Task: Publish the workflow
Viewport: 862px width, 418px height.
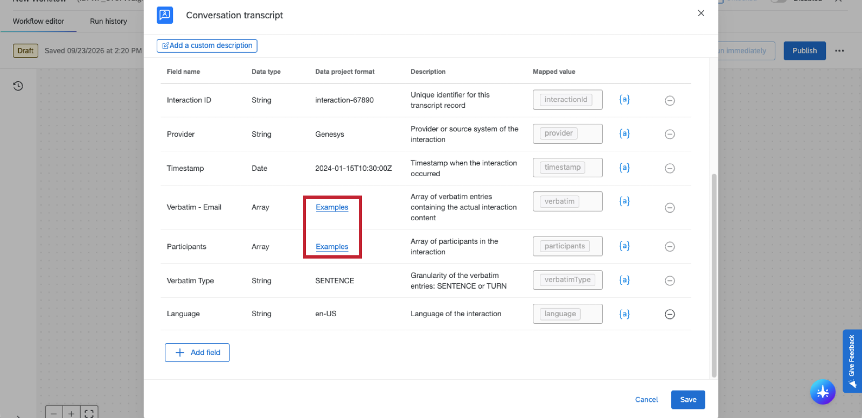Action: (x=804, y=51)
